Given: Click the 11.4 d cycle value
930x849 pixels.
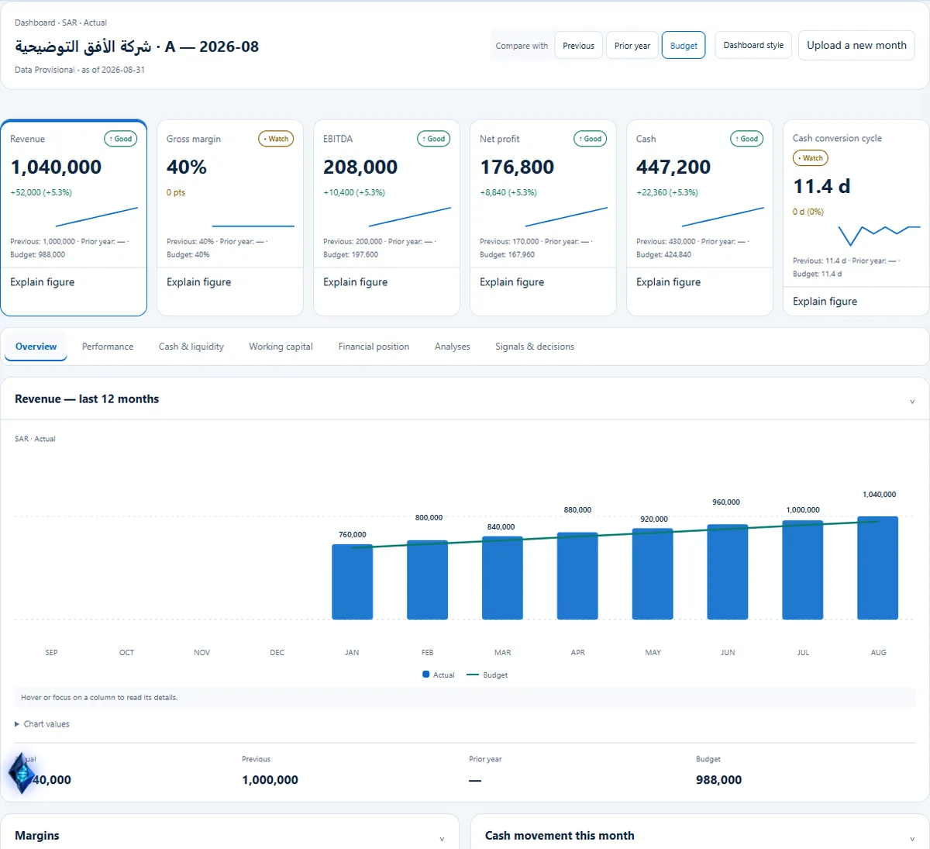Looking at the screenshot, I should 821,186.
